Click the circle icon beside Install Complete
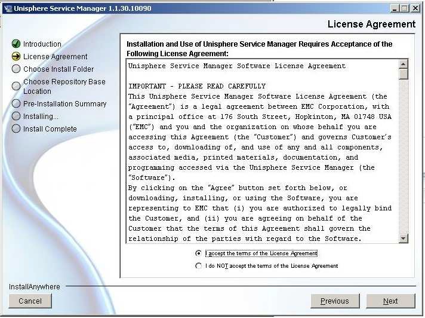The width and height of the screenshot is (425, 318). point(16,129)
